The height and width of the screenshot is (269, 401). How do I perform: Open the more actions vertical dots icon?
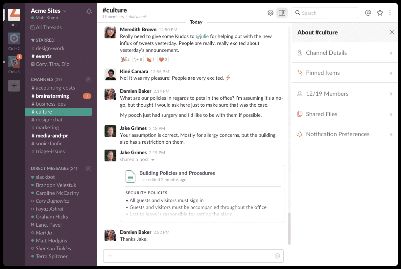coord(390,13)
